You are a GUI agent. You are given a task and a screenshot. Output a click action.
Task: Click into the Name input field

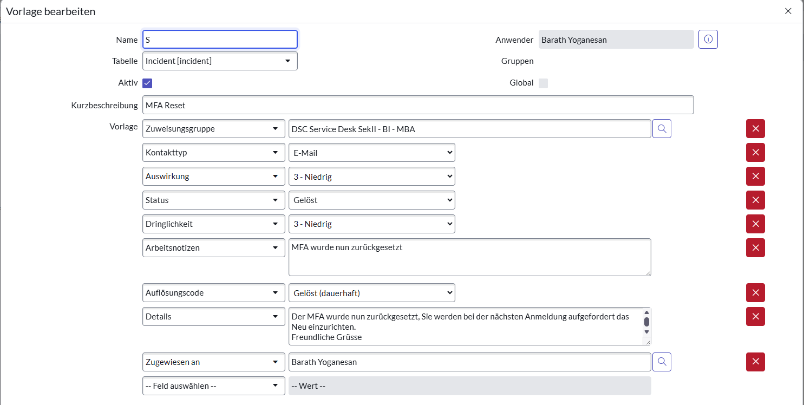219,39
